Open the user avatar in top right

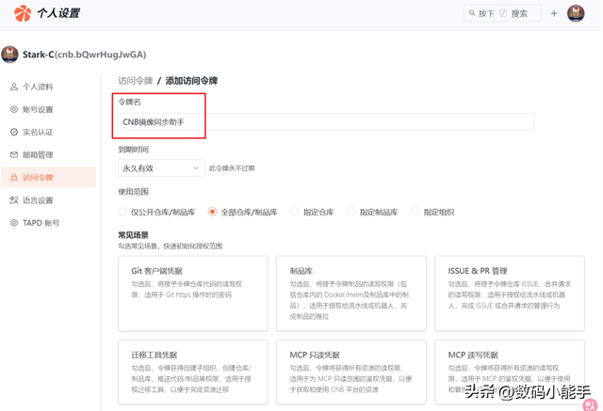576,13
